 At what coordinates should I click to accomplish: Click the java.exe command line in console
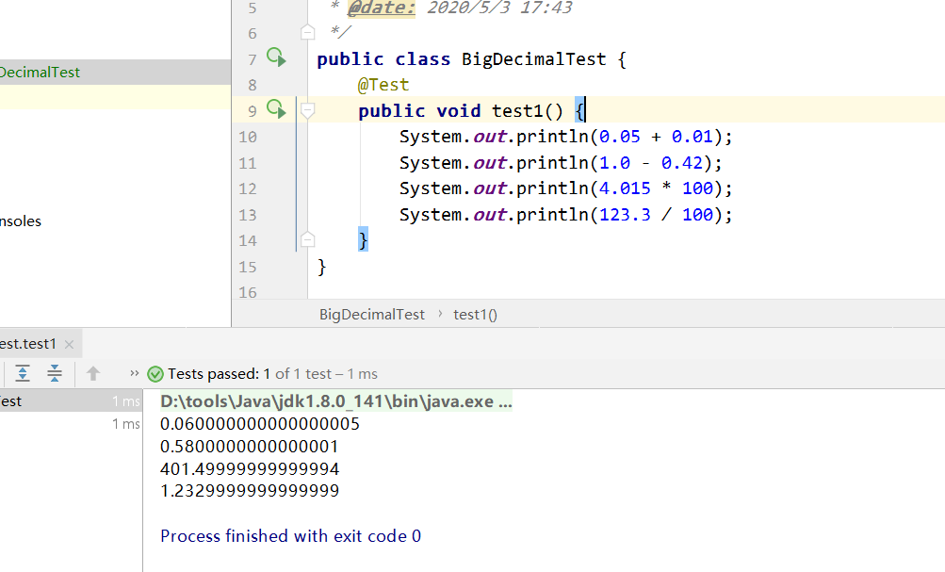coord(336,401)
